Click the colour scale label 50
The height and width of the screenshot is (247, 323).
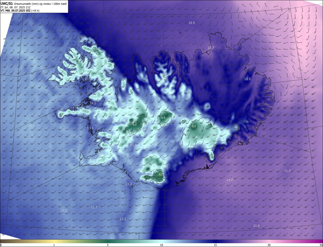click(321, 245)
